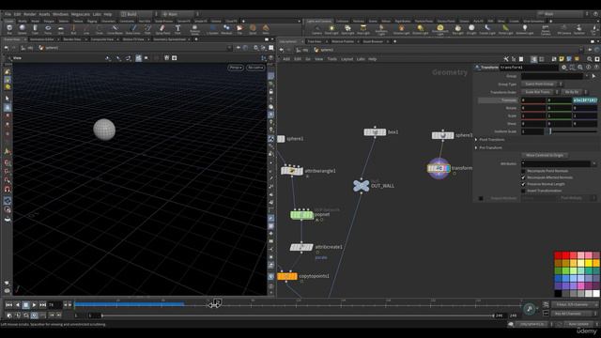
Task: Select the Ambient Light shelf tool
Action: (525, 29)
